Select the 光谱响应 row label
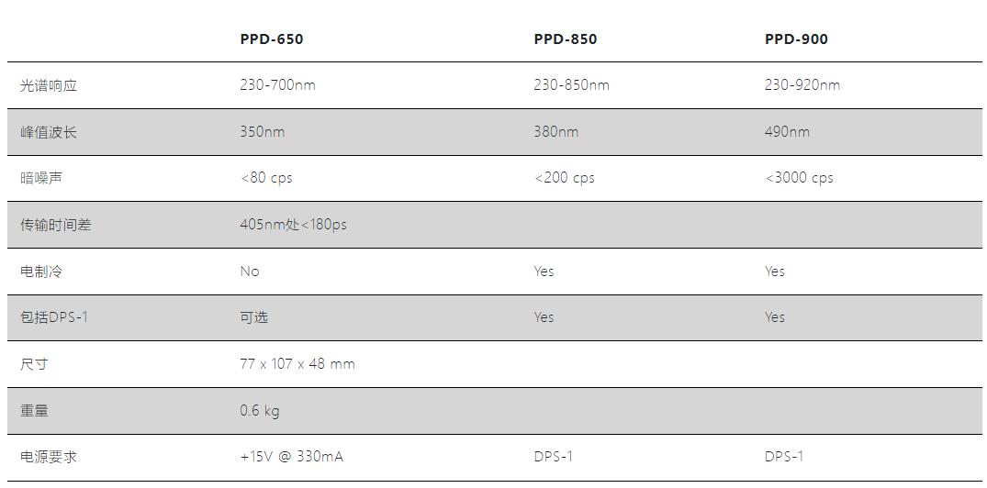987x488 pixels. (49, 85)
